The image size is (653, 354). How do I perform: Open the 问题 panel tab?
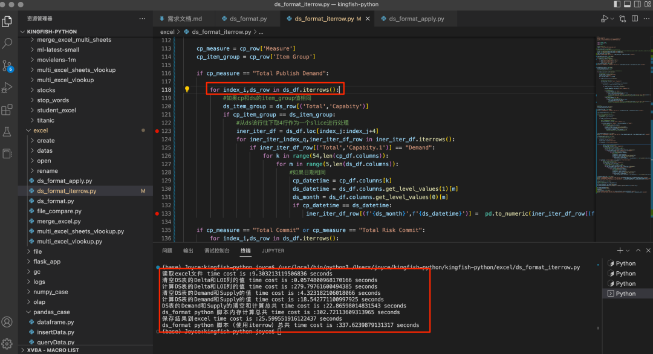pyautogui.click(x=167, y=251)
